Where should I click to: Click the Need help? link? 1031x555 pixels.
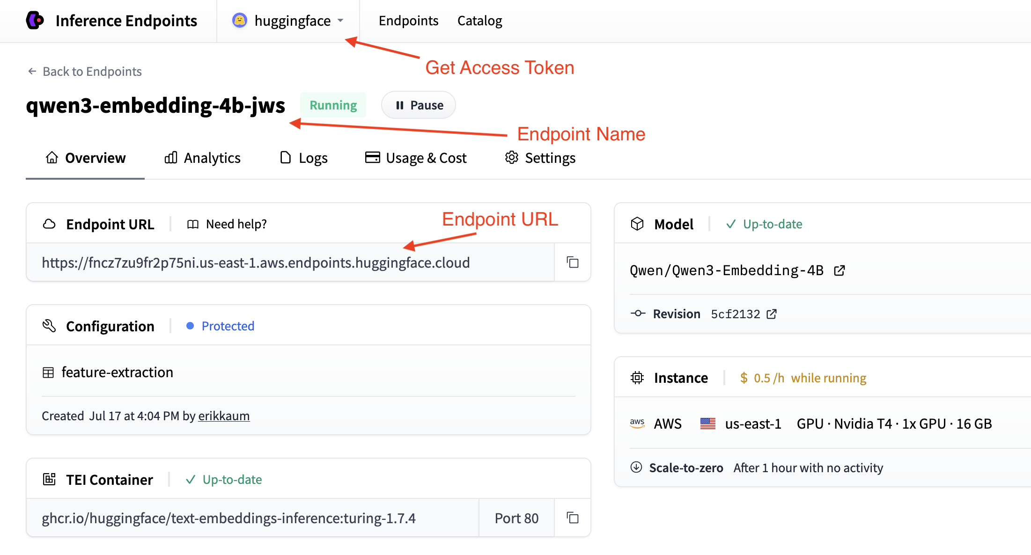tap(236, 224)
